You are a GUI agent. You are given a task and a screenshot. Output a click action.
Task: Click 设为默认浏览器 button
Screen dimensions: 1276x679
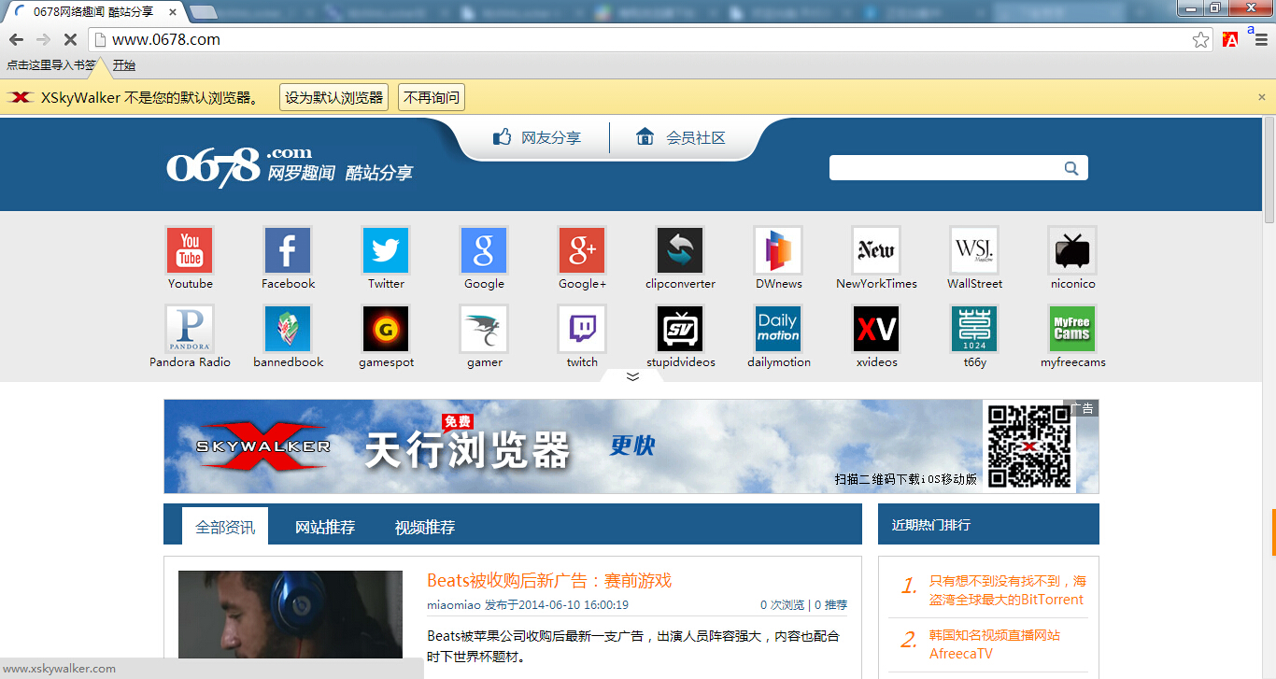pos(334,97)
